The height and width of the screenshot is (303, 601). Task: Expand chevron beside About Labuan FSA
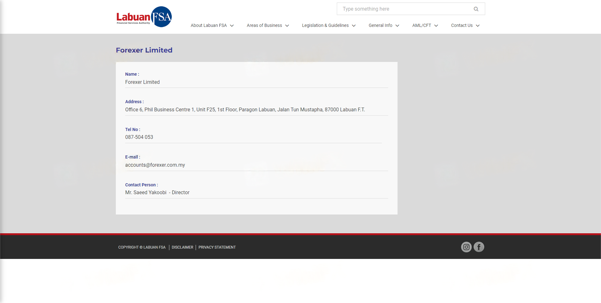232,26
